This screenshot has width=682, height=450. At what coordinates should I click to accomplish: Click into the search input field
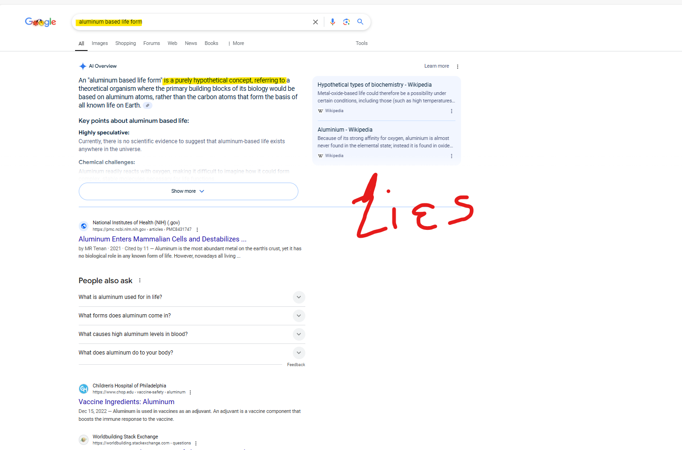coord(192,22)
